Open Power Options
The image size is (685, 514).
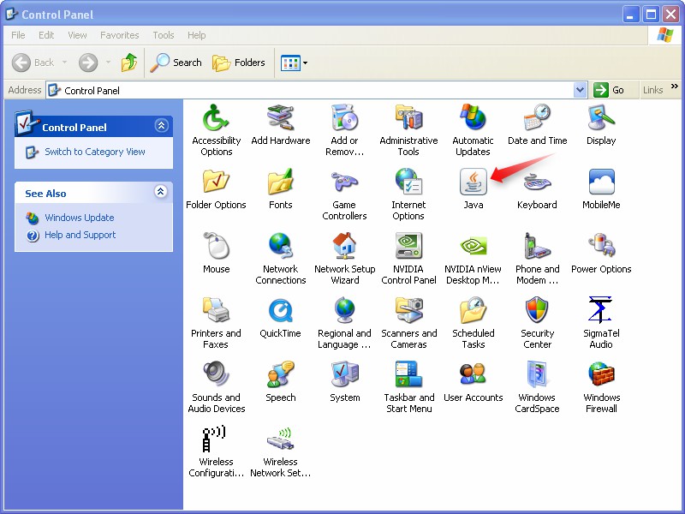click(601, 247)
